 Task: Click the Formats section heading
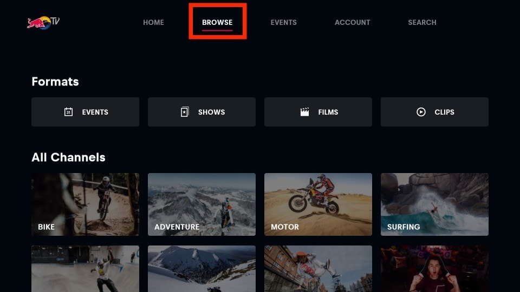pos(55,82)
